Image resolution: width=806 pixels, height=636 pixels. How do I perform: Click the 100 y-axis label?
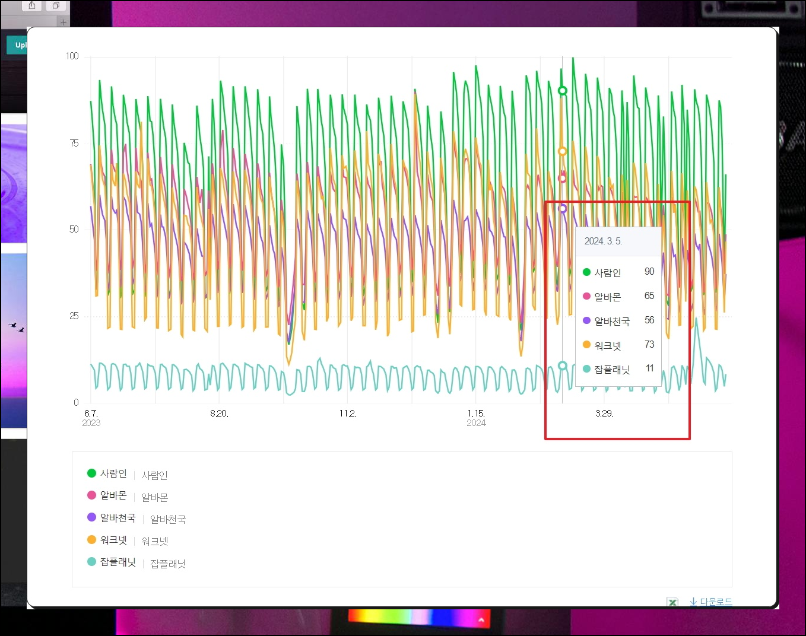[72, 56]
